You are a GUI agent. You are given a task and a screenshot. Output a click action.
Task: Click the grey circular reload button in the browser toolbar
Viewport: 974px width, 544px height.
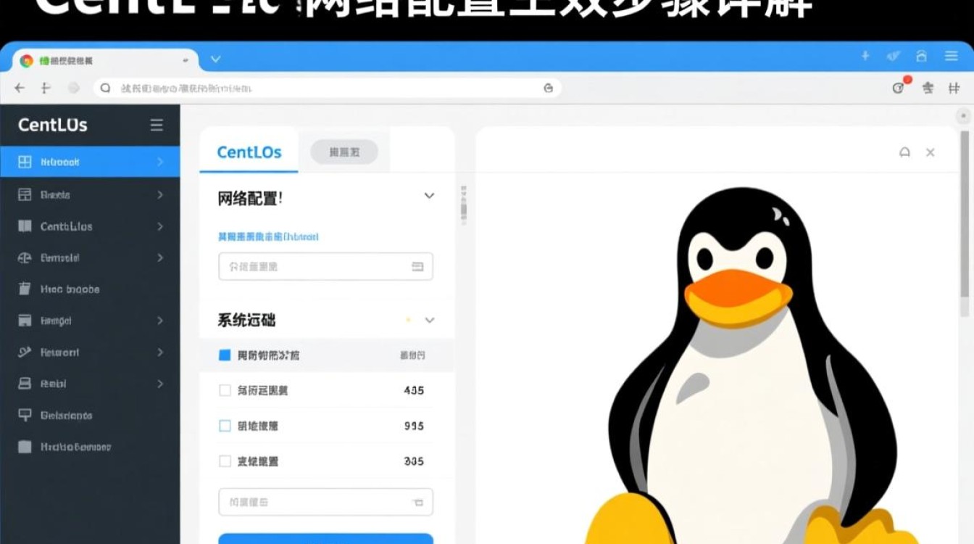[73, 88]
